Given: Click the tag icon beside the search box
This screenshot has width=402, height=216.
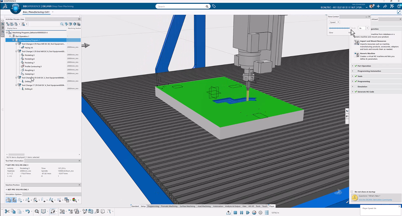Looking at the screenshot, I should [x=214, y=6].
